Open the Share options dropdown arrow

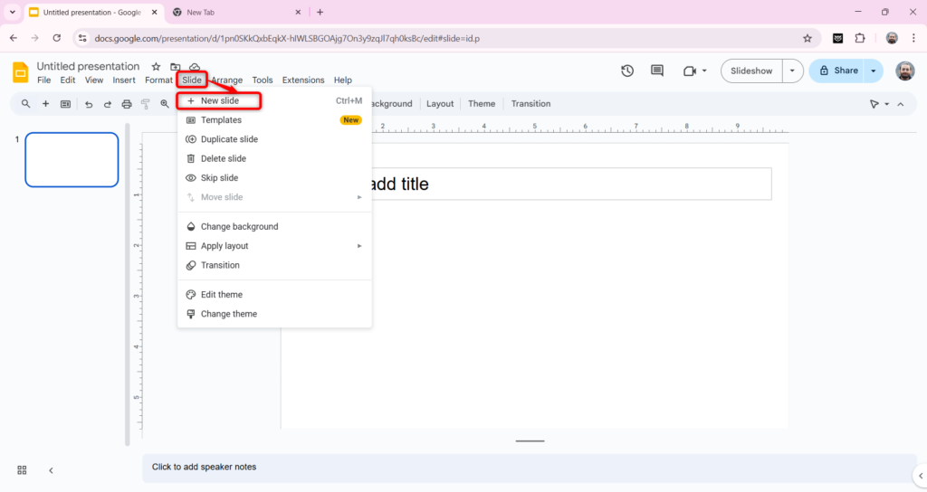[x=874, y=71]
